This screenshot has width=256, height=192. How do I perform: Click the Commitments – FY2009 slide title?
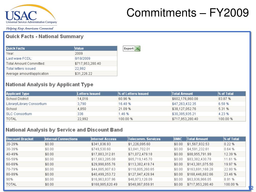coord(187,12)
